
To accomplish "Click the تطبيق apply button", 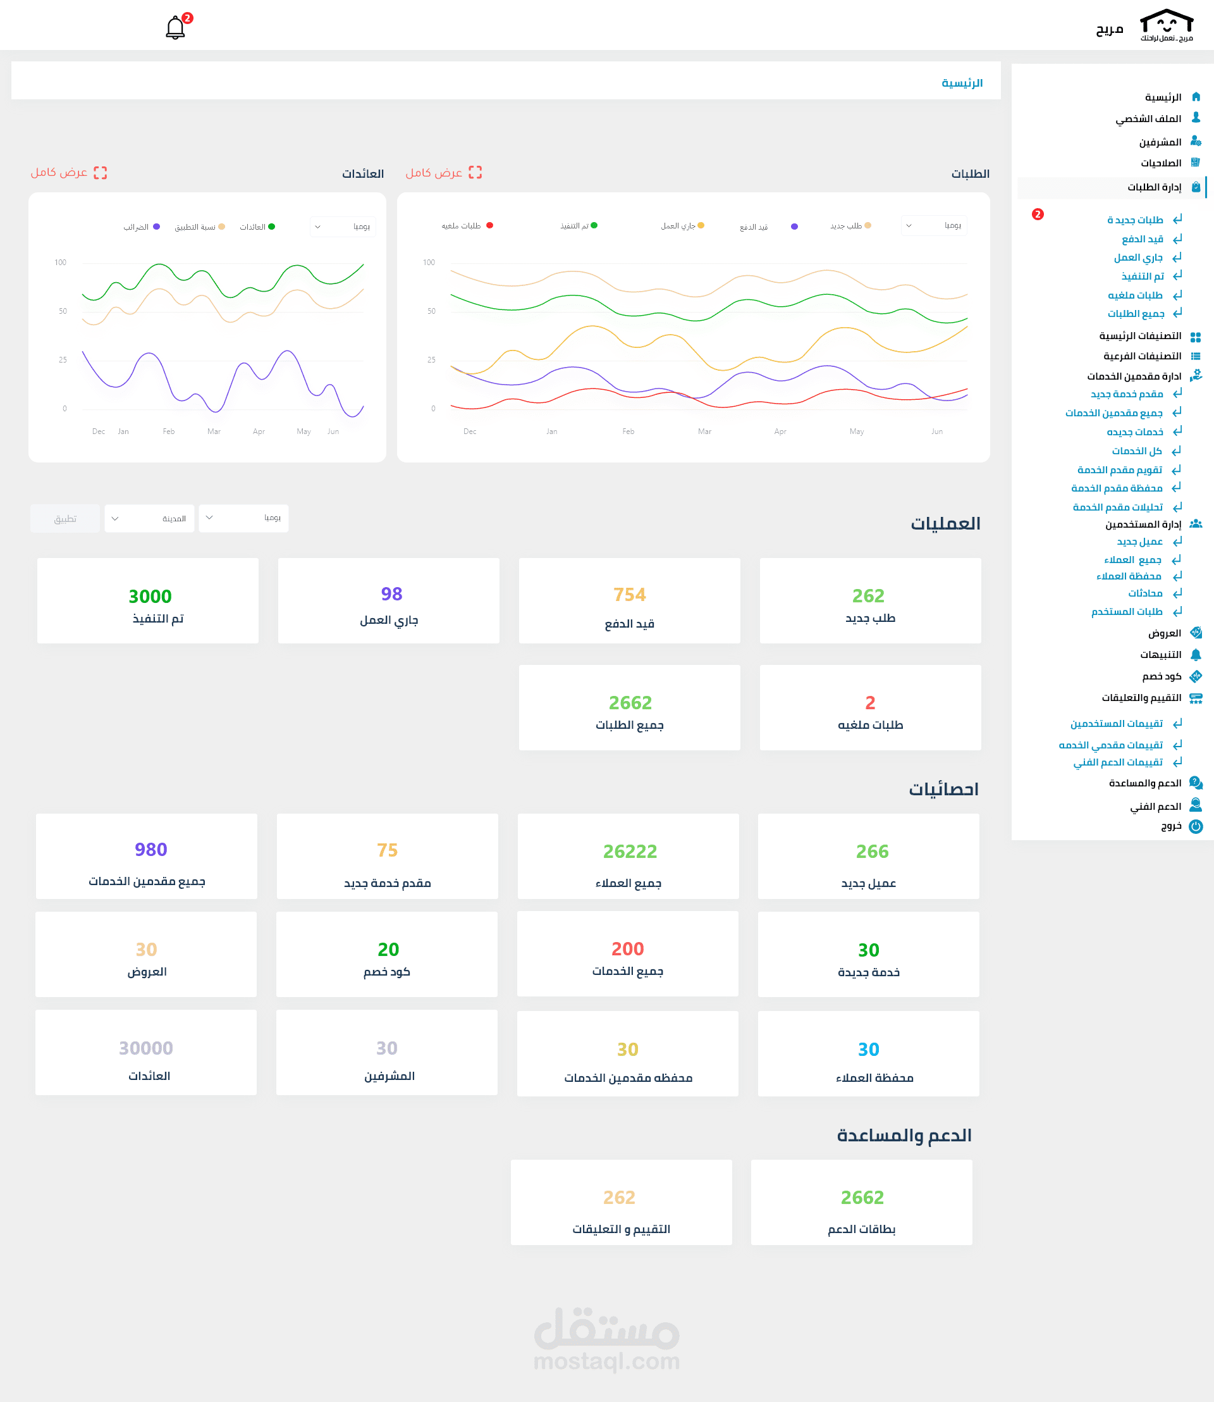I will [x=65, y=519].
